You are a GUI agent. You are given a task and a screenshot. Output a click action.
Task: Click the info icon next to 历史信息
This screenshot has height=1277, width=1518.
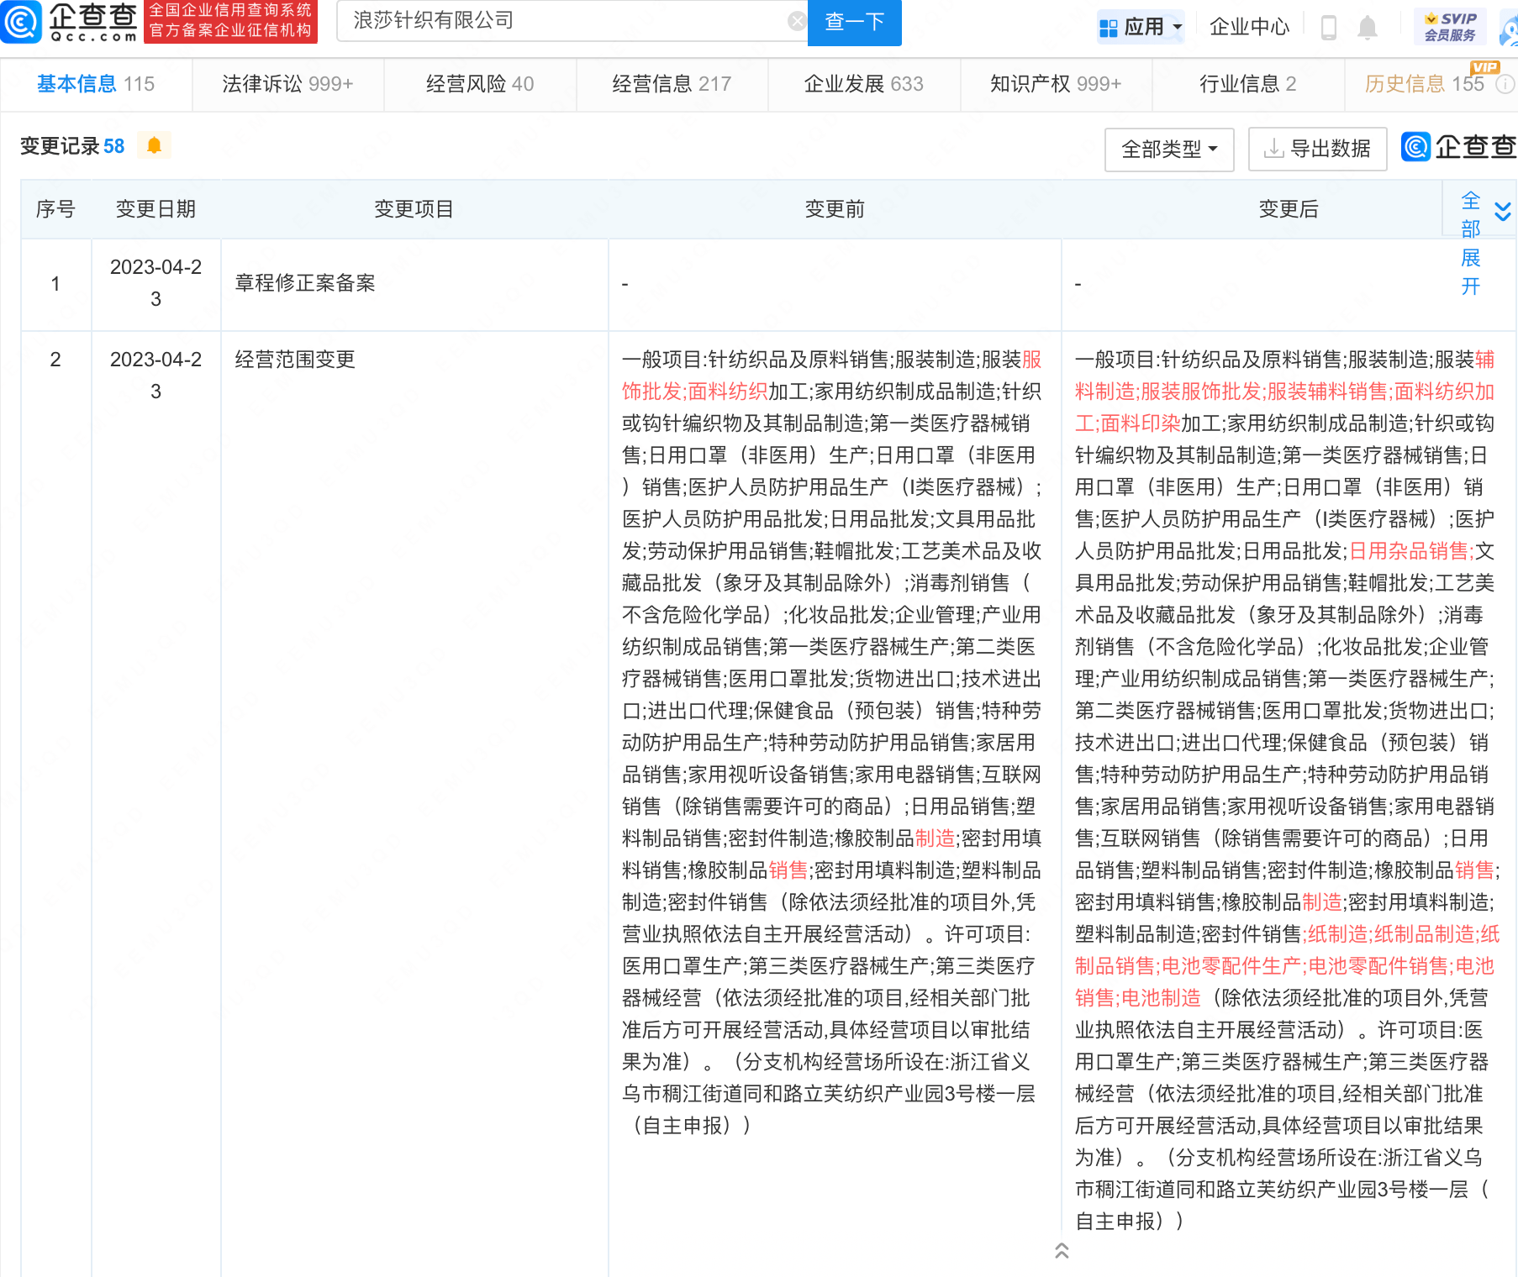(1505, 82)
